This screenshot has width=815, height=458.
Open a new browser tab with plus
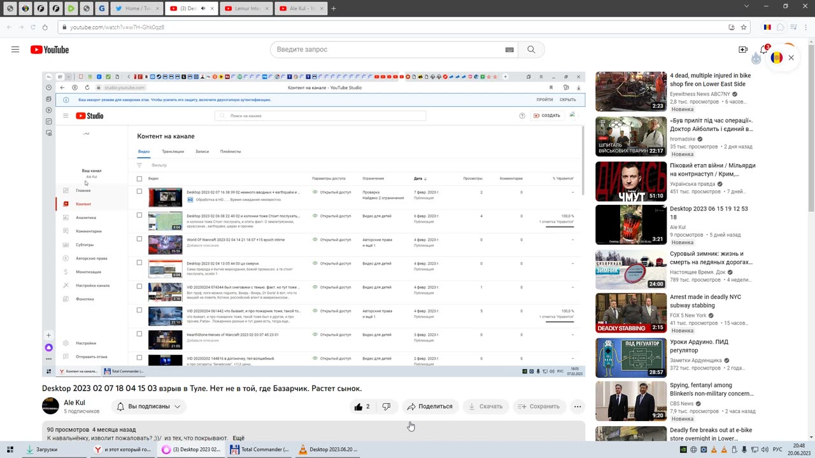[x=334, y=8]
